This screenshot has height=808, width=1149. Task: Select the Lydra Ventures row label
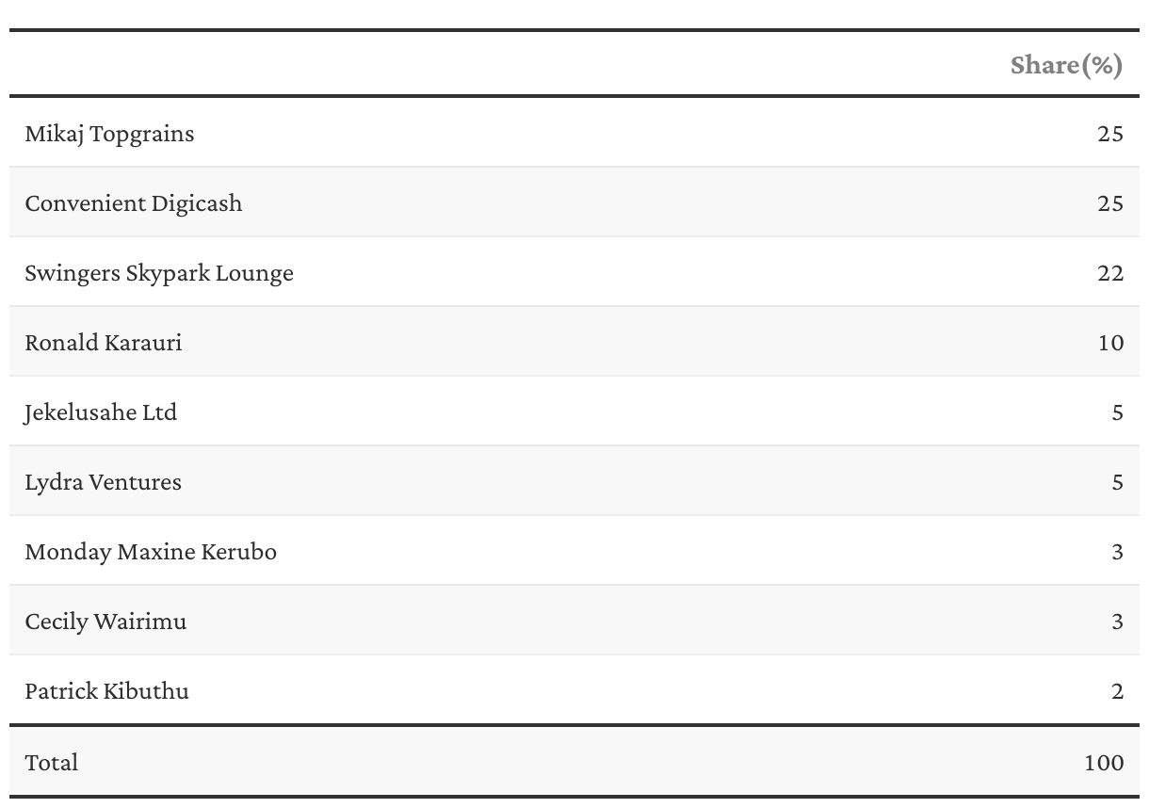point(103,482)
